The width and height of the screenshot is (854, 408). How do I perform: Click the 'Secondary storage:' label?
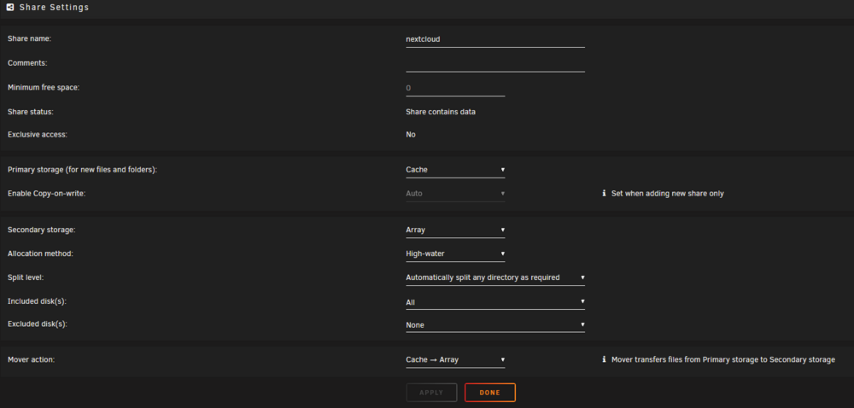(41, 230)
